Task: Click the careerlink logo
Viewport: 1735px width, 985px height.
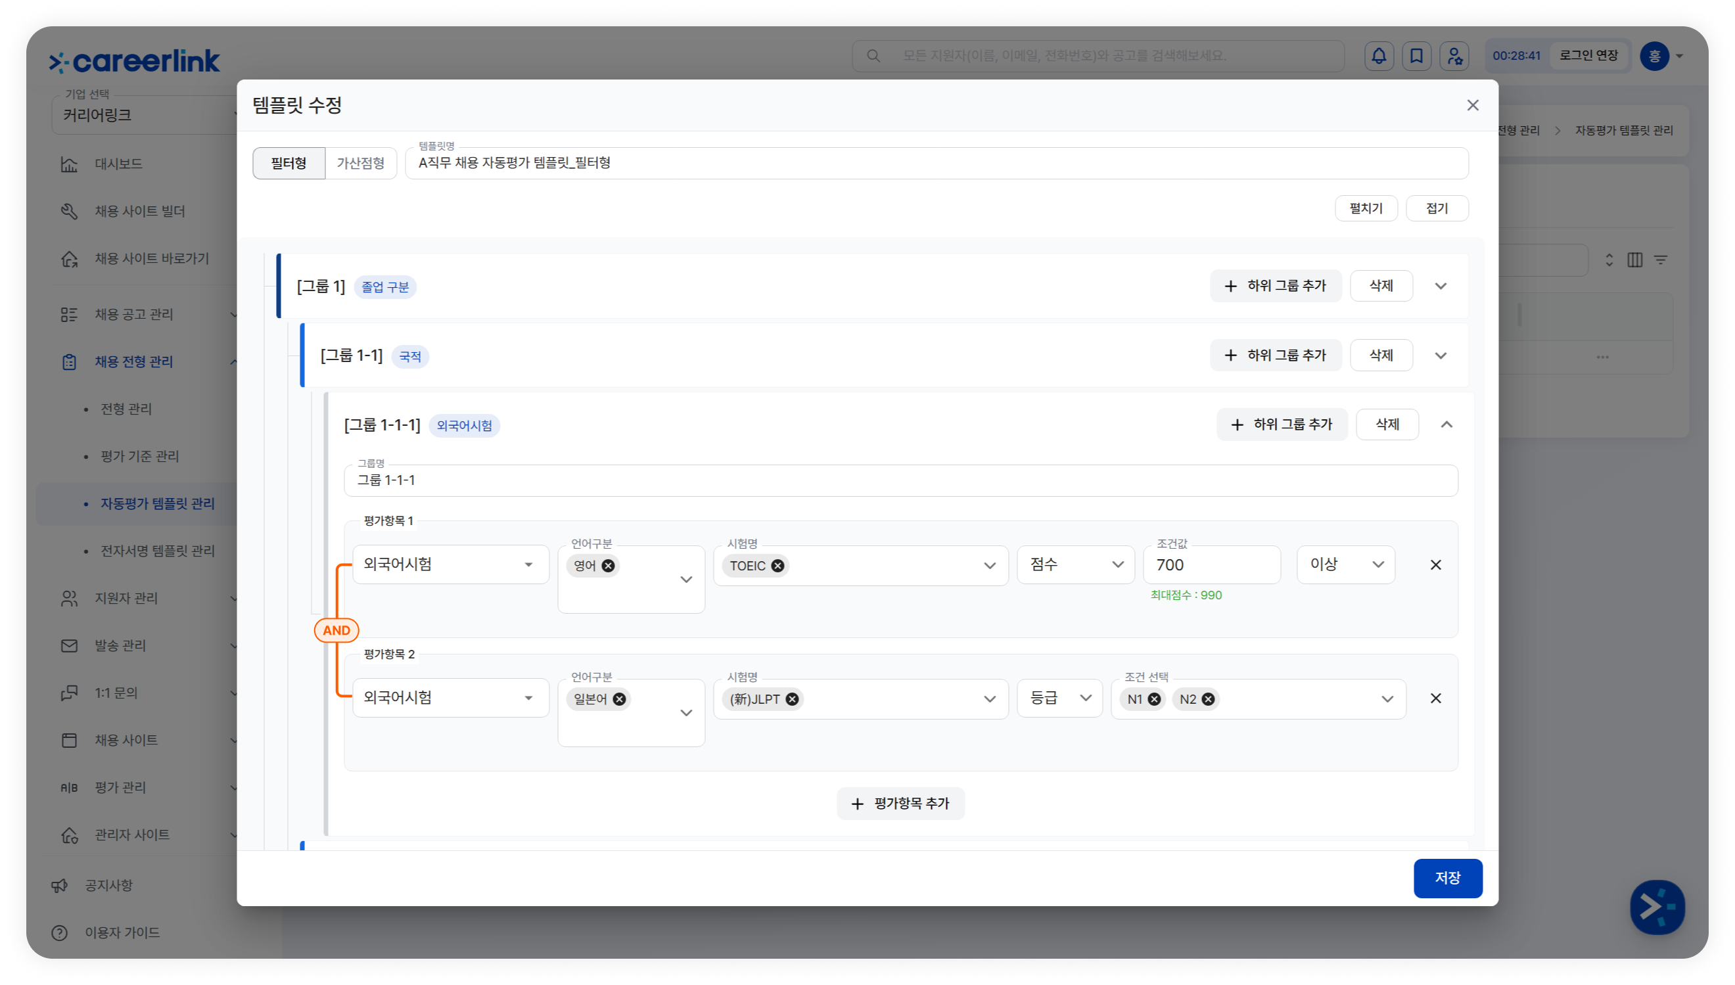Action: click(134, 61)
